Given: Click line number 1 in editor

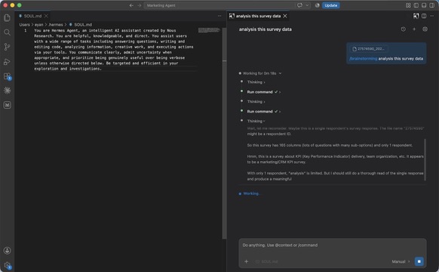Looking at the screenshot, I should (x=26, y=30).
